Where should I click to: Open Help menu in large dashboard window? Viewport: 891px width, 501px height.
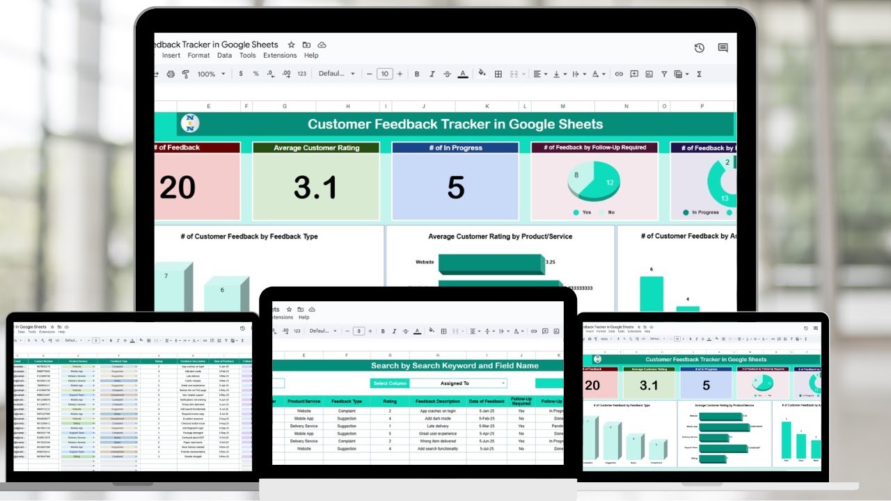[311, 56]
